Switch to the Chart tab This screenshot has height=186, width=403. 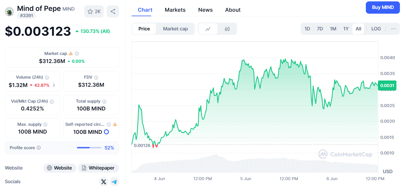[145, 10]
